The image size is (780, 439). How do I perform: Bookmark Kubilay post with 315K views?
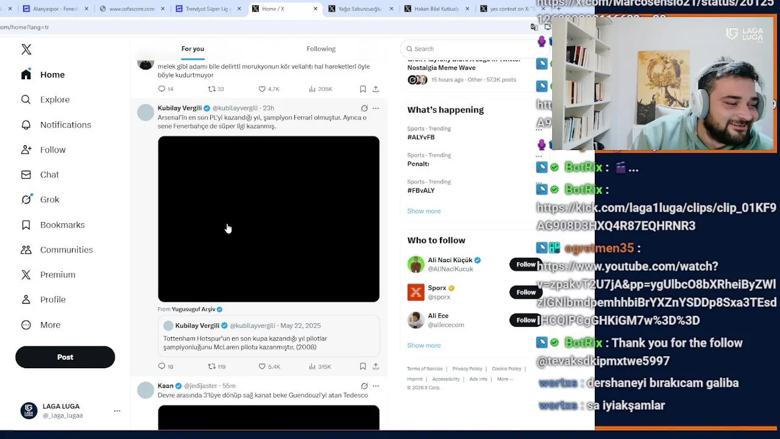(x=363, y=366)
